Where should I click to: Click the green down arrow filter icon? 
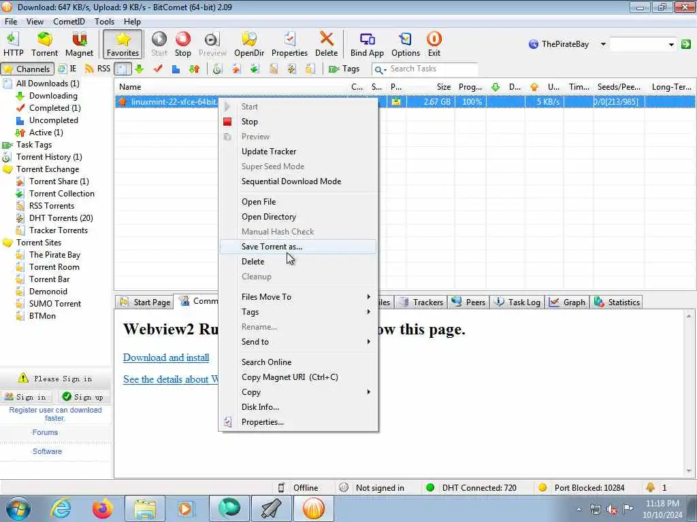[x=140, y=69]
